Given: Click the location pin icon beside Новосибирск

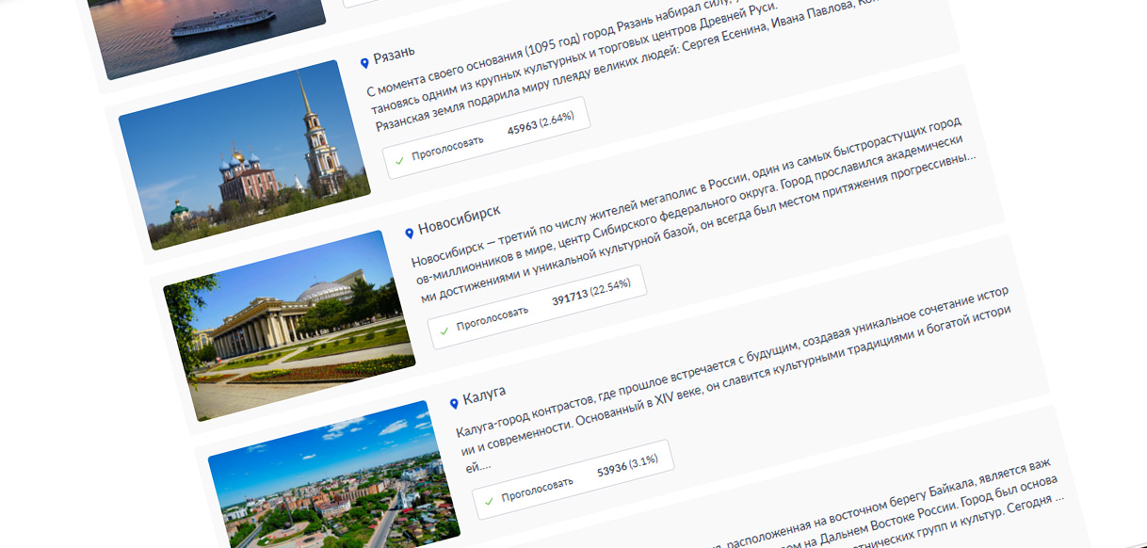Looking at the screenshot, I should (409, 234).
